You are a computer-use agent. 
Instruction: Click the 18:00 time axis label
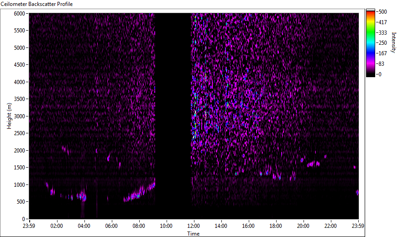tap(276, 226)
